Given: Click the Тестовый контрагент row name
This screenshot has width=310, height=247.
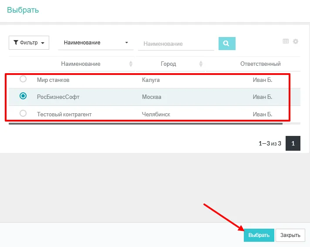Looking at the screenshot, I should [x=64, y=115].
